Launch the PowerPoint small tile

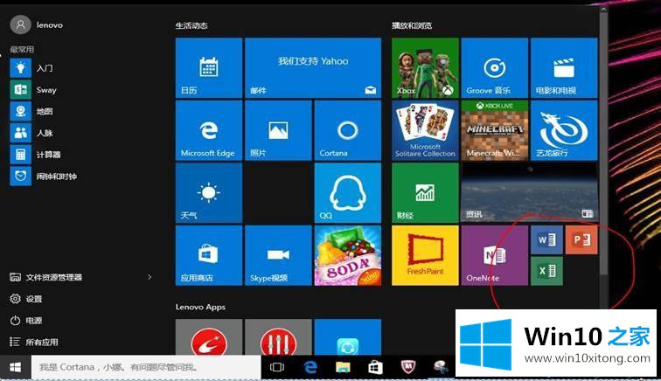click(x=581, y=239)
